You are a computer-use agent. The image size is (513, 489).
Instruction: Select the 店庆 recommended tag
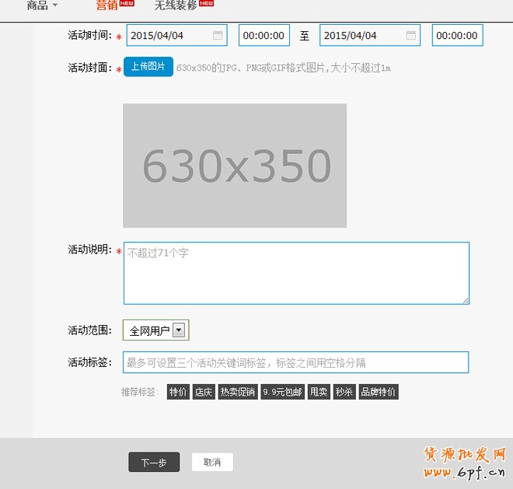coord(204,393)
